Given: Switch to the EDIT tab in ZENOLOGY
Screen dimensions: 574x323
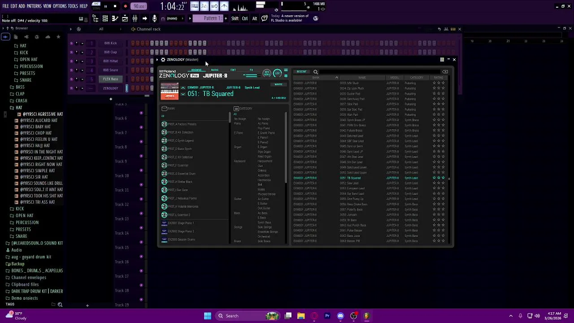Looking at the screenshot, I should click(233, 70).
